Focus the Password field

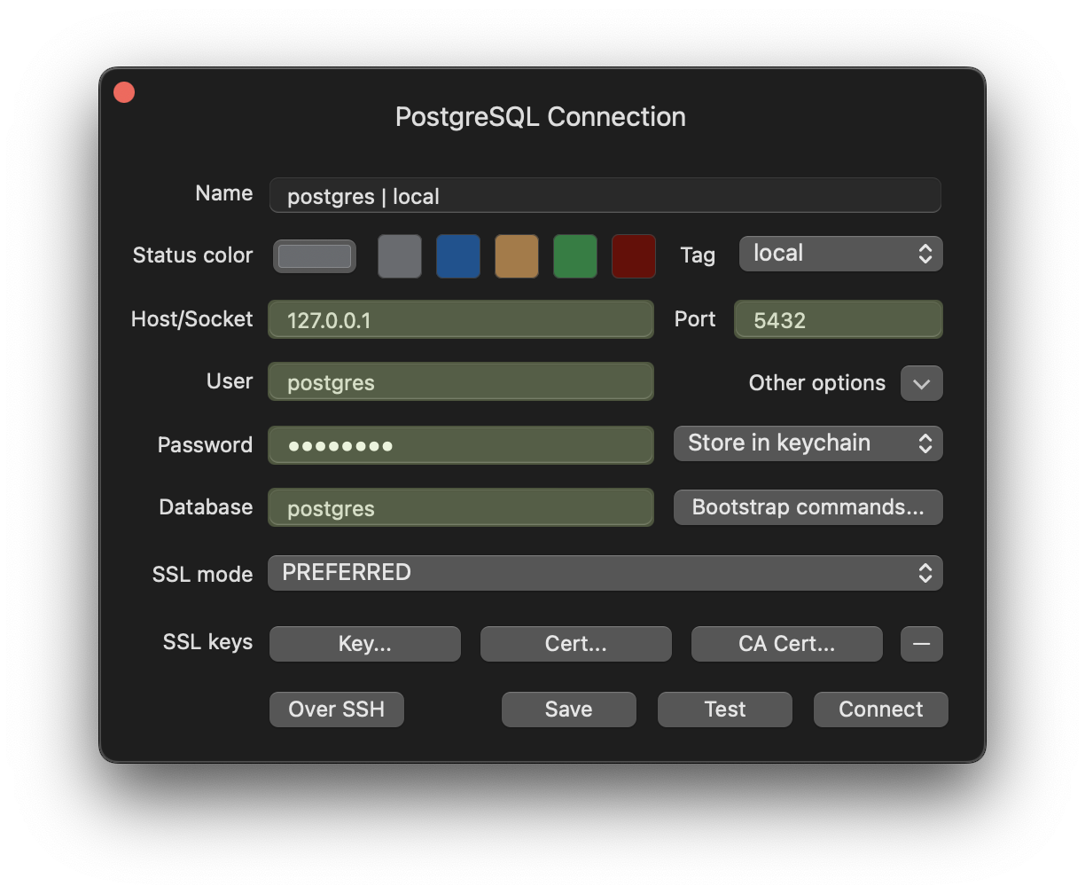coord(461,445)
